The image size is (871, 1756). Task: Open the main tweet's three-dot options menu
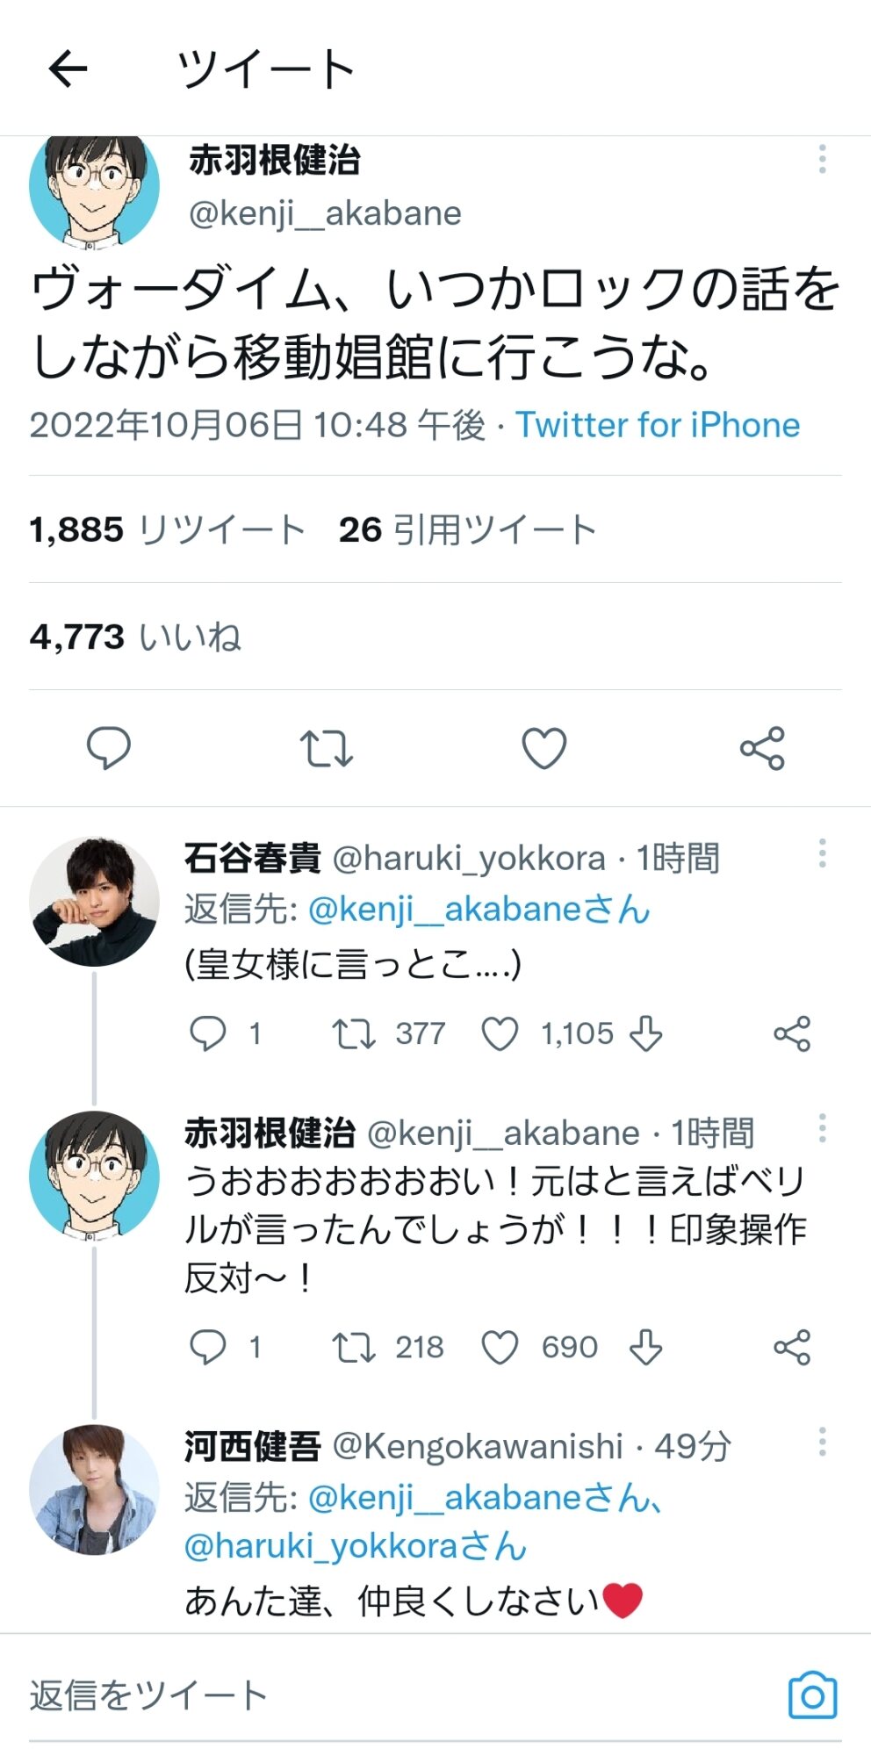tap(822, 159)
